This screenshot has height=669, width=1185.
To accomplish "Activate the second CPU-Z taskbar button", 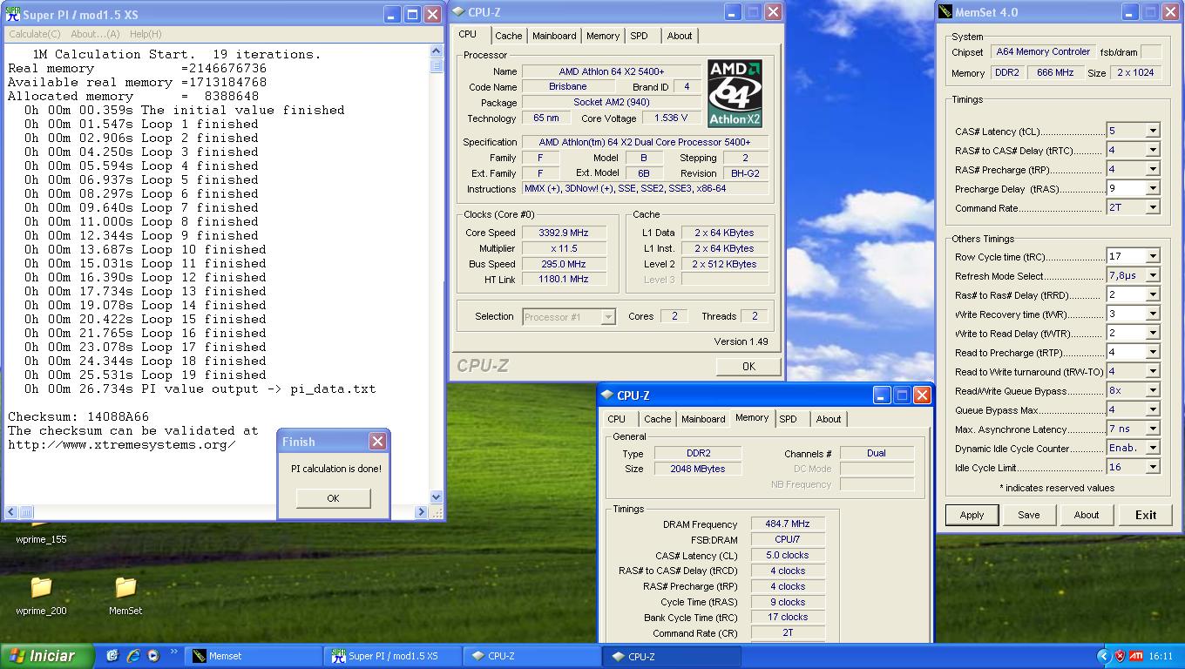I will pyautogui.click(x=671, y=656).
